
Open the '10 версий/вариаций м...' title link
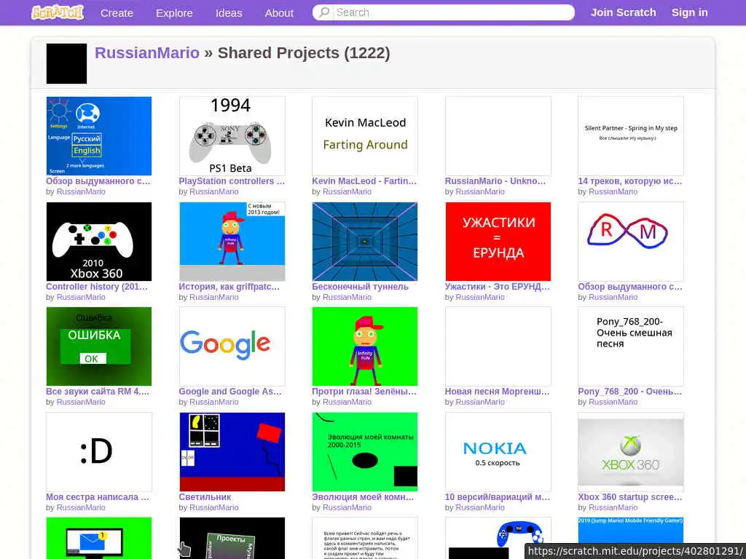pos(497,497)
